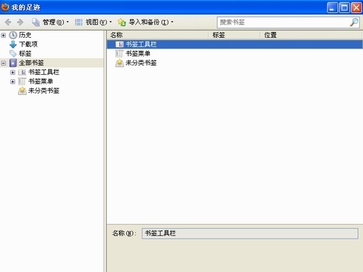Image resolution: width=363 pixels, height=272 pixels.
Task: Expand the 历史 tree node
Action: [4, 36]
